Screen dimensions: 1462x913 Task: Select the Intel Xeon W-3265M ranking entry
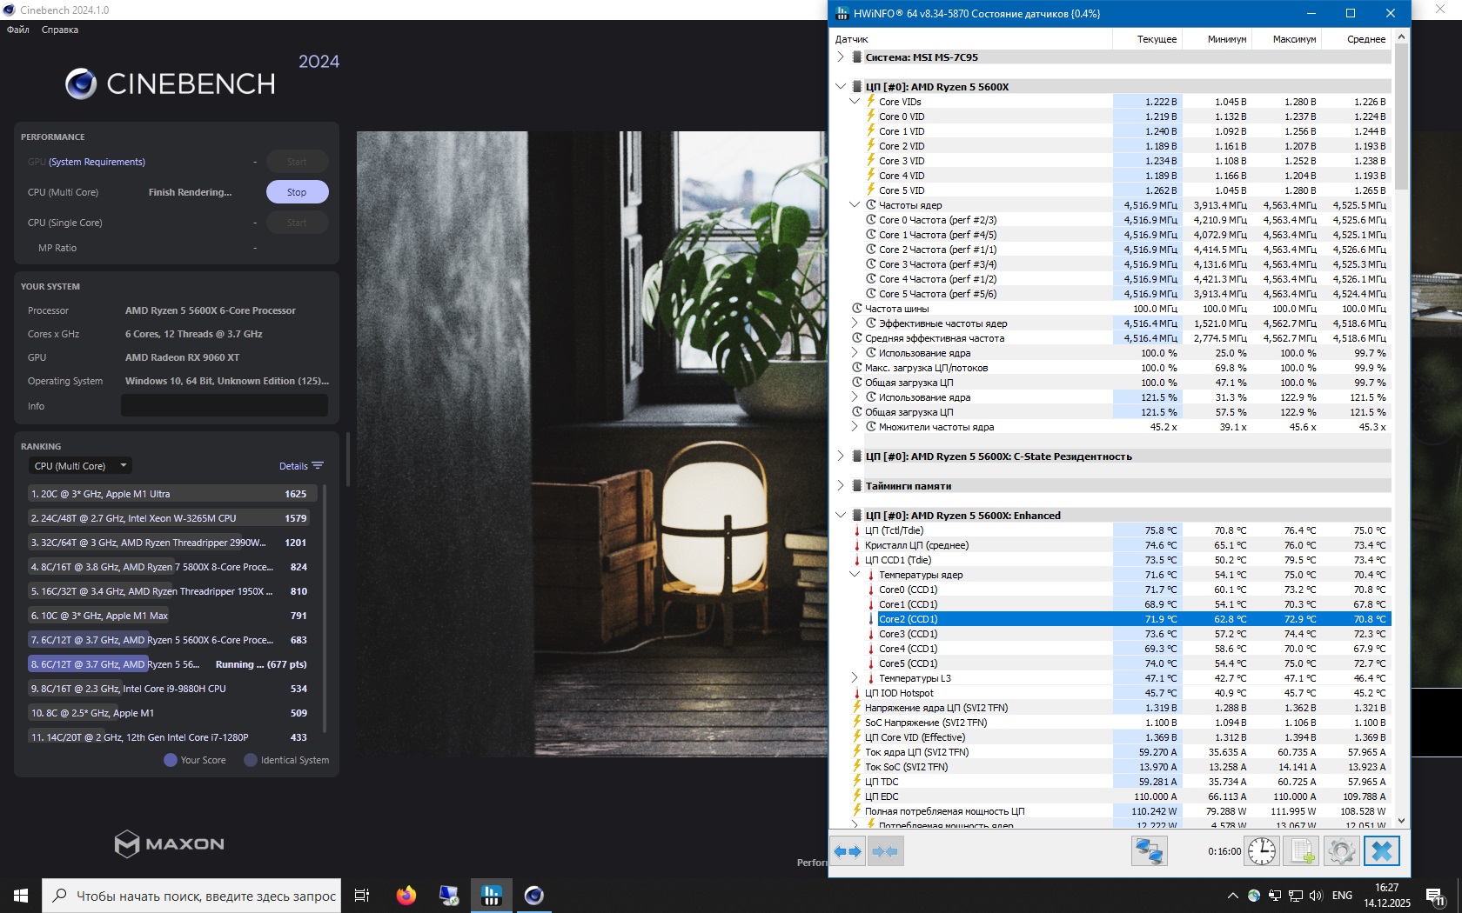(x=169, y=518)
